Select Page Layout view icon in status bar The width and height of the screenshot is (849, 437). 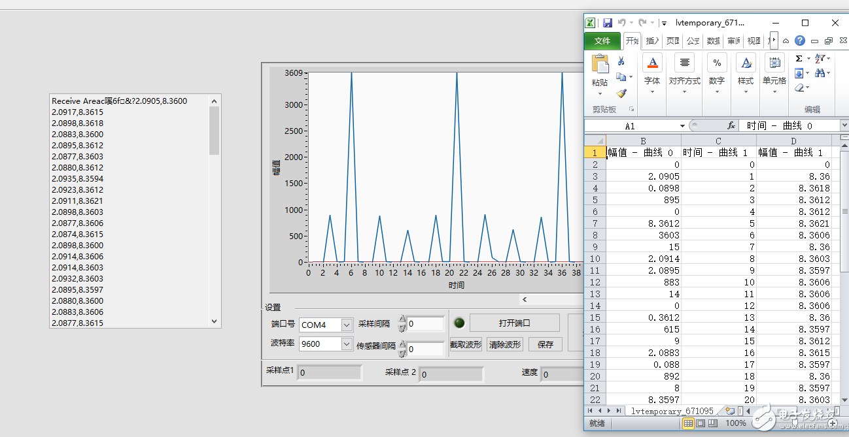coord(701,423)
